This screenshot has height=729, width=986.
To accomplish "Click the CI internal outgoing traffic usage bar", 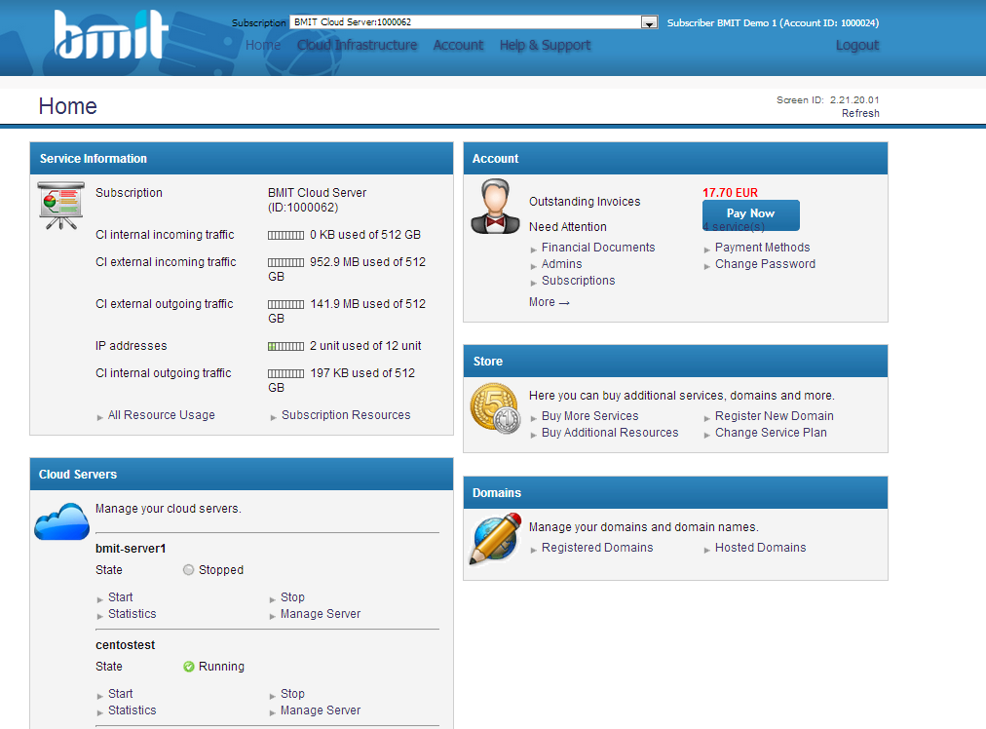I will (x=286, y=373).
